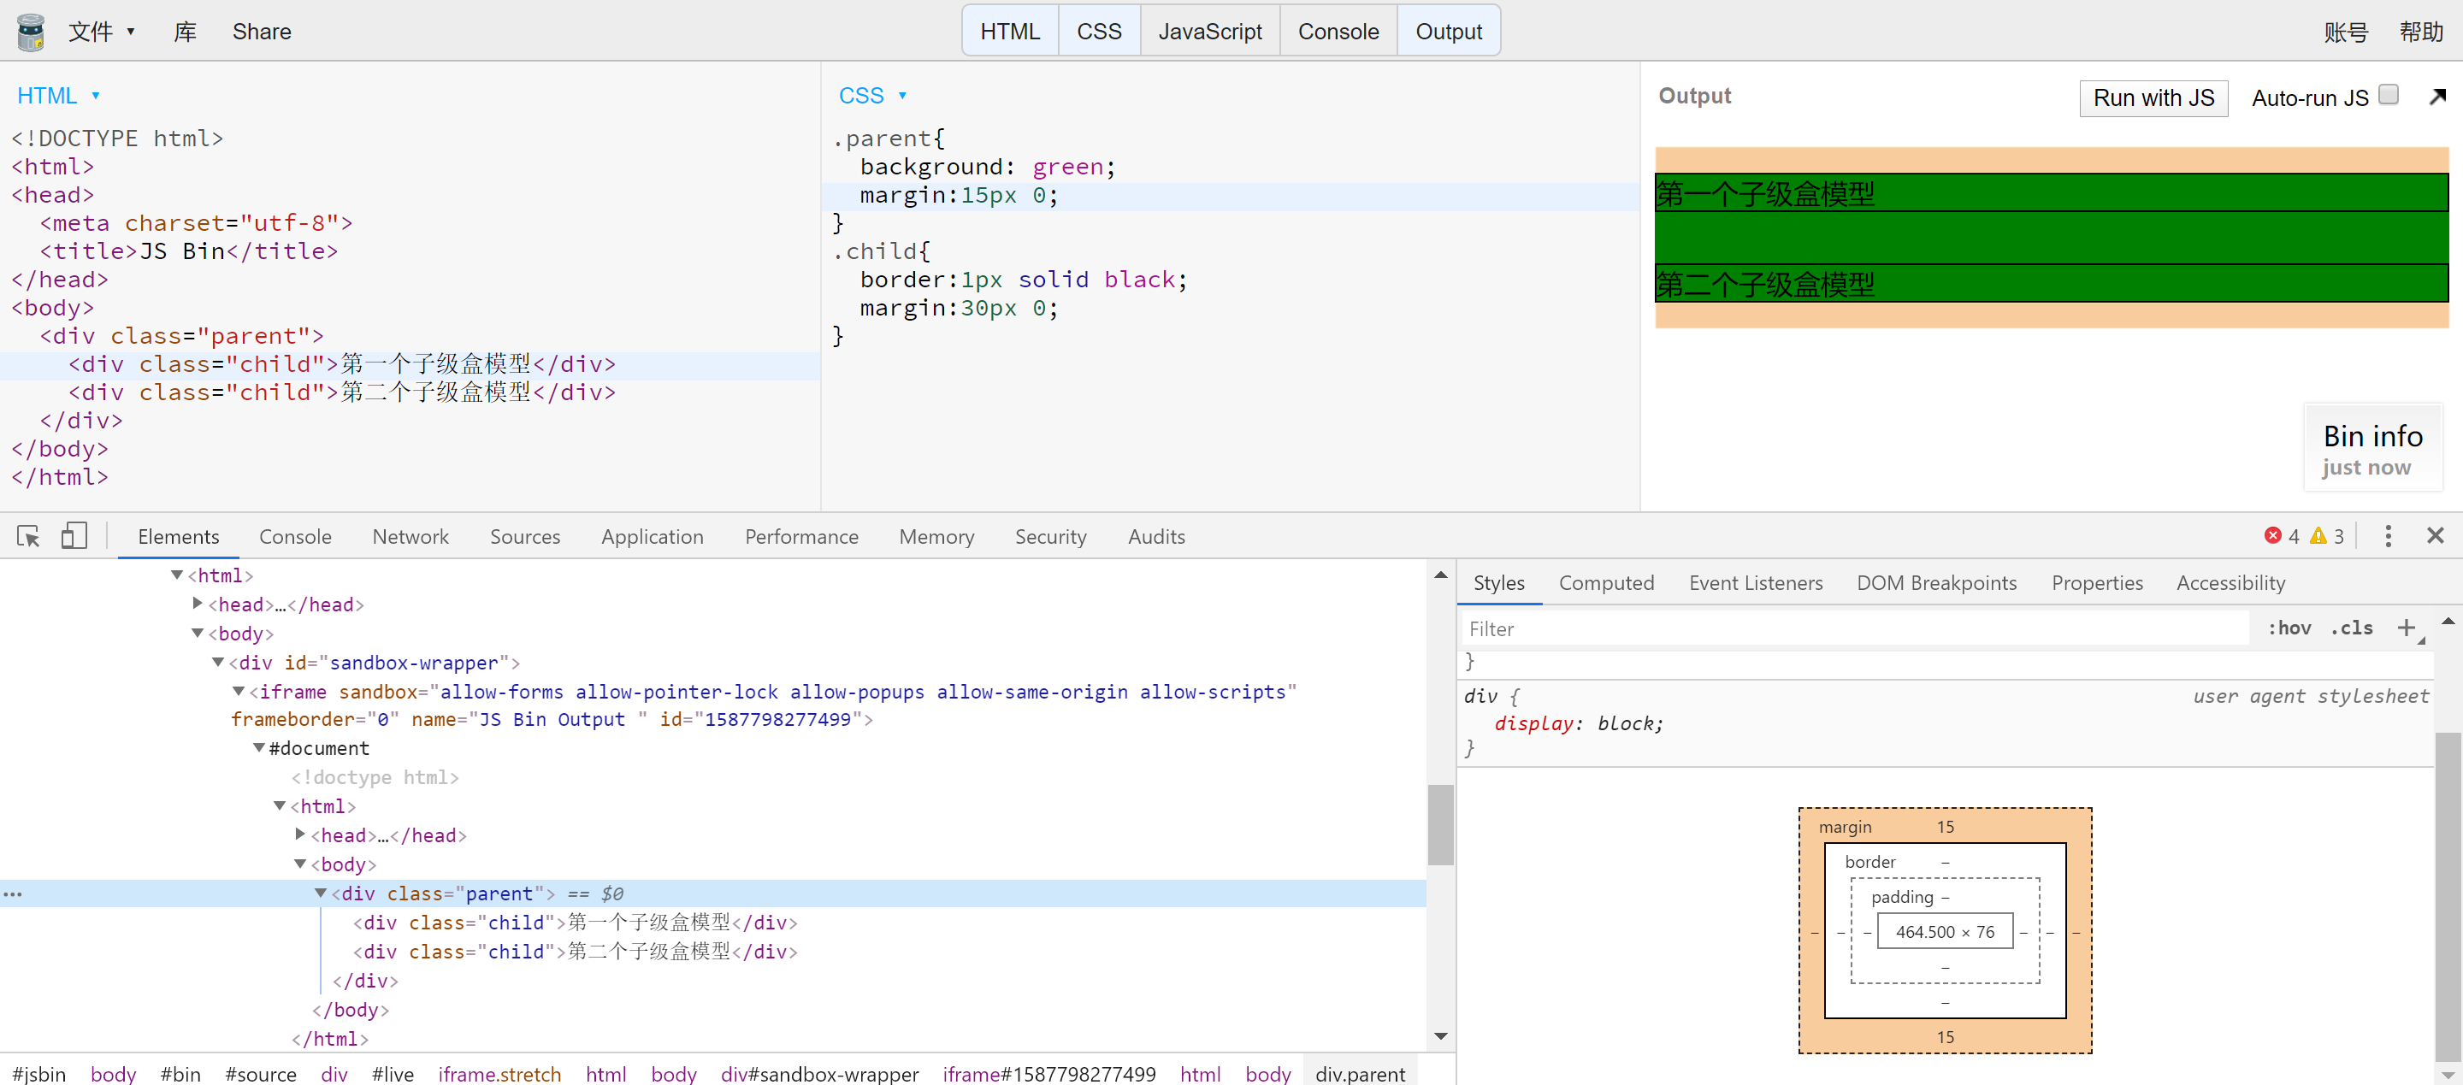The width and height of the screenshot is (2463, 1085).
Task: Switch to the Computed sidebar tab
Action: point(1605,583)
